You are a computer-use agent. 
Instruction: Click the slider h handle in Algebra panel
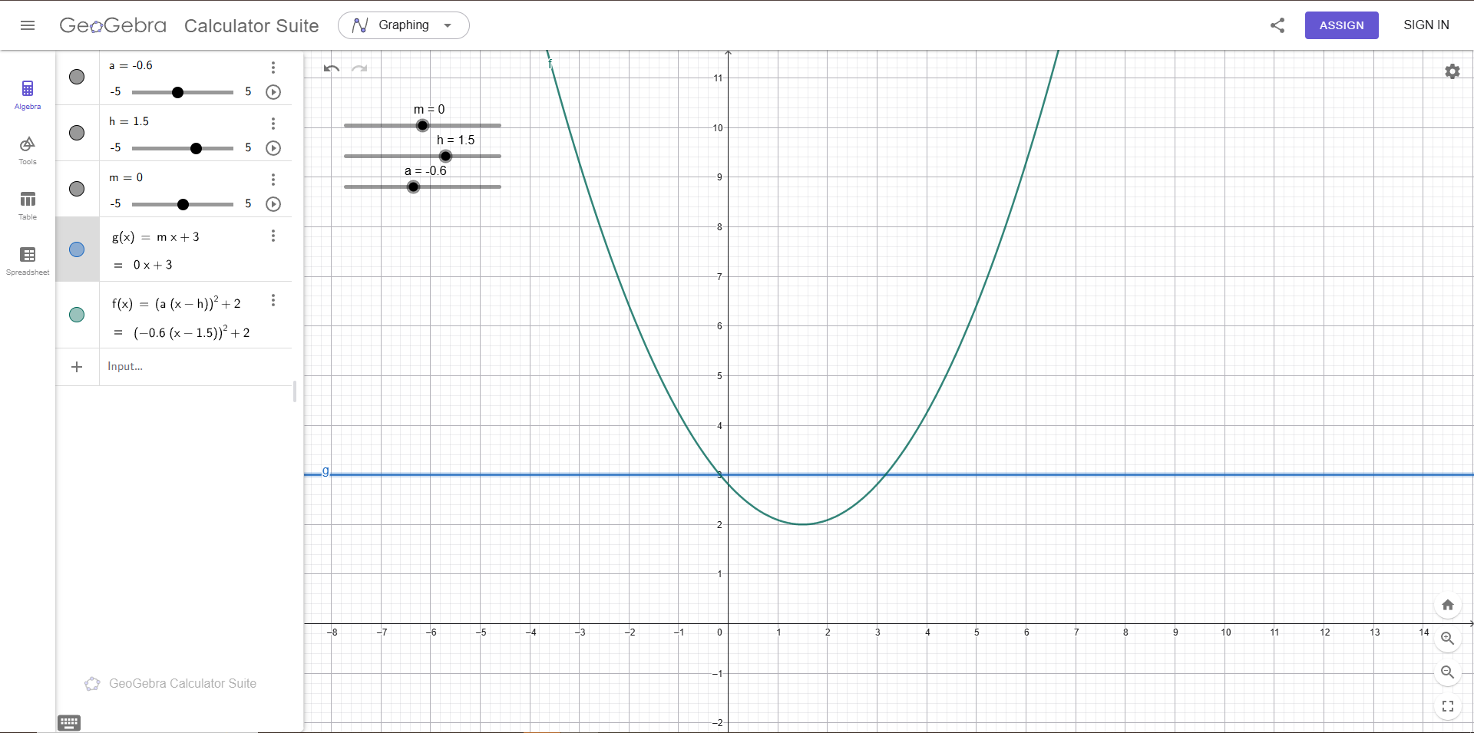[x=197, y=148]
